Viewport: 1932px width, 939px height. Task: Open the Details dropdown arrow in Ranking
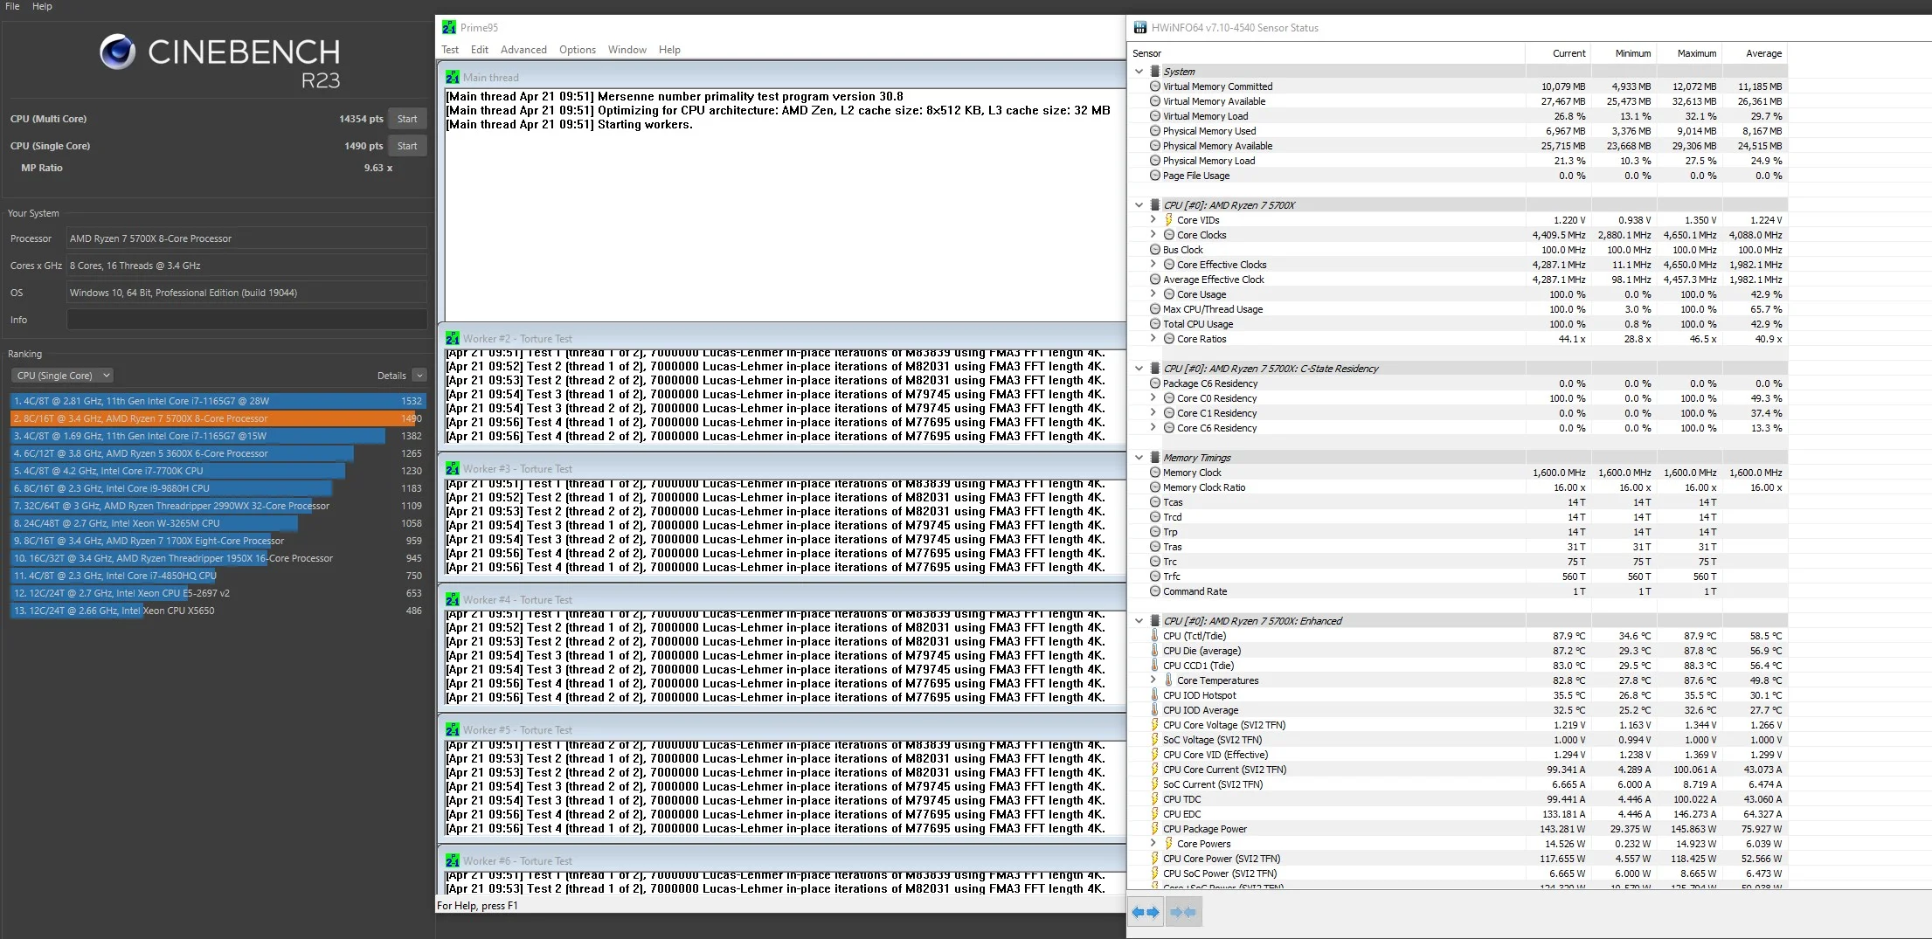point(419,376)
